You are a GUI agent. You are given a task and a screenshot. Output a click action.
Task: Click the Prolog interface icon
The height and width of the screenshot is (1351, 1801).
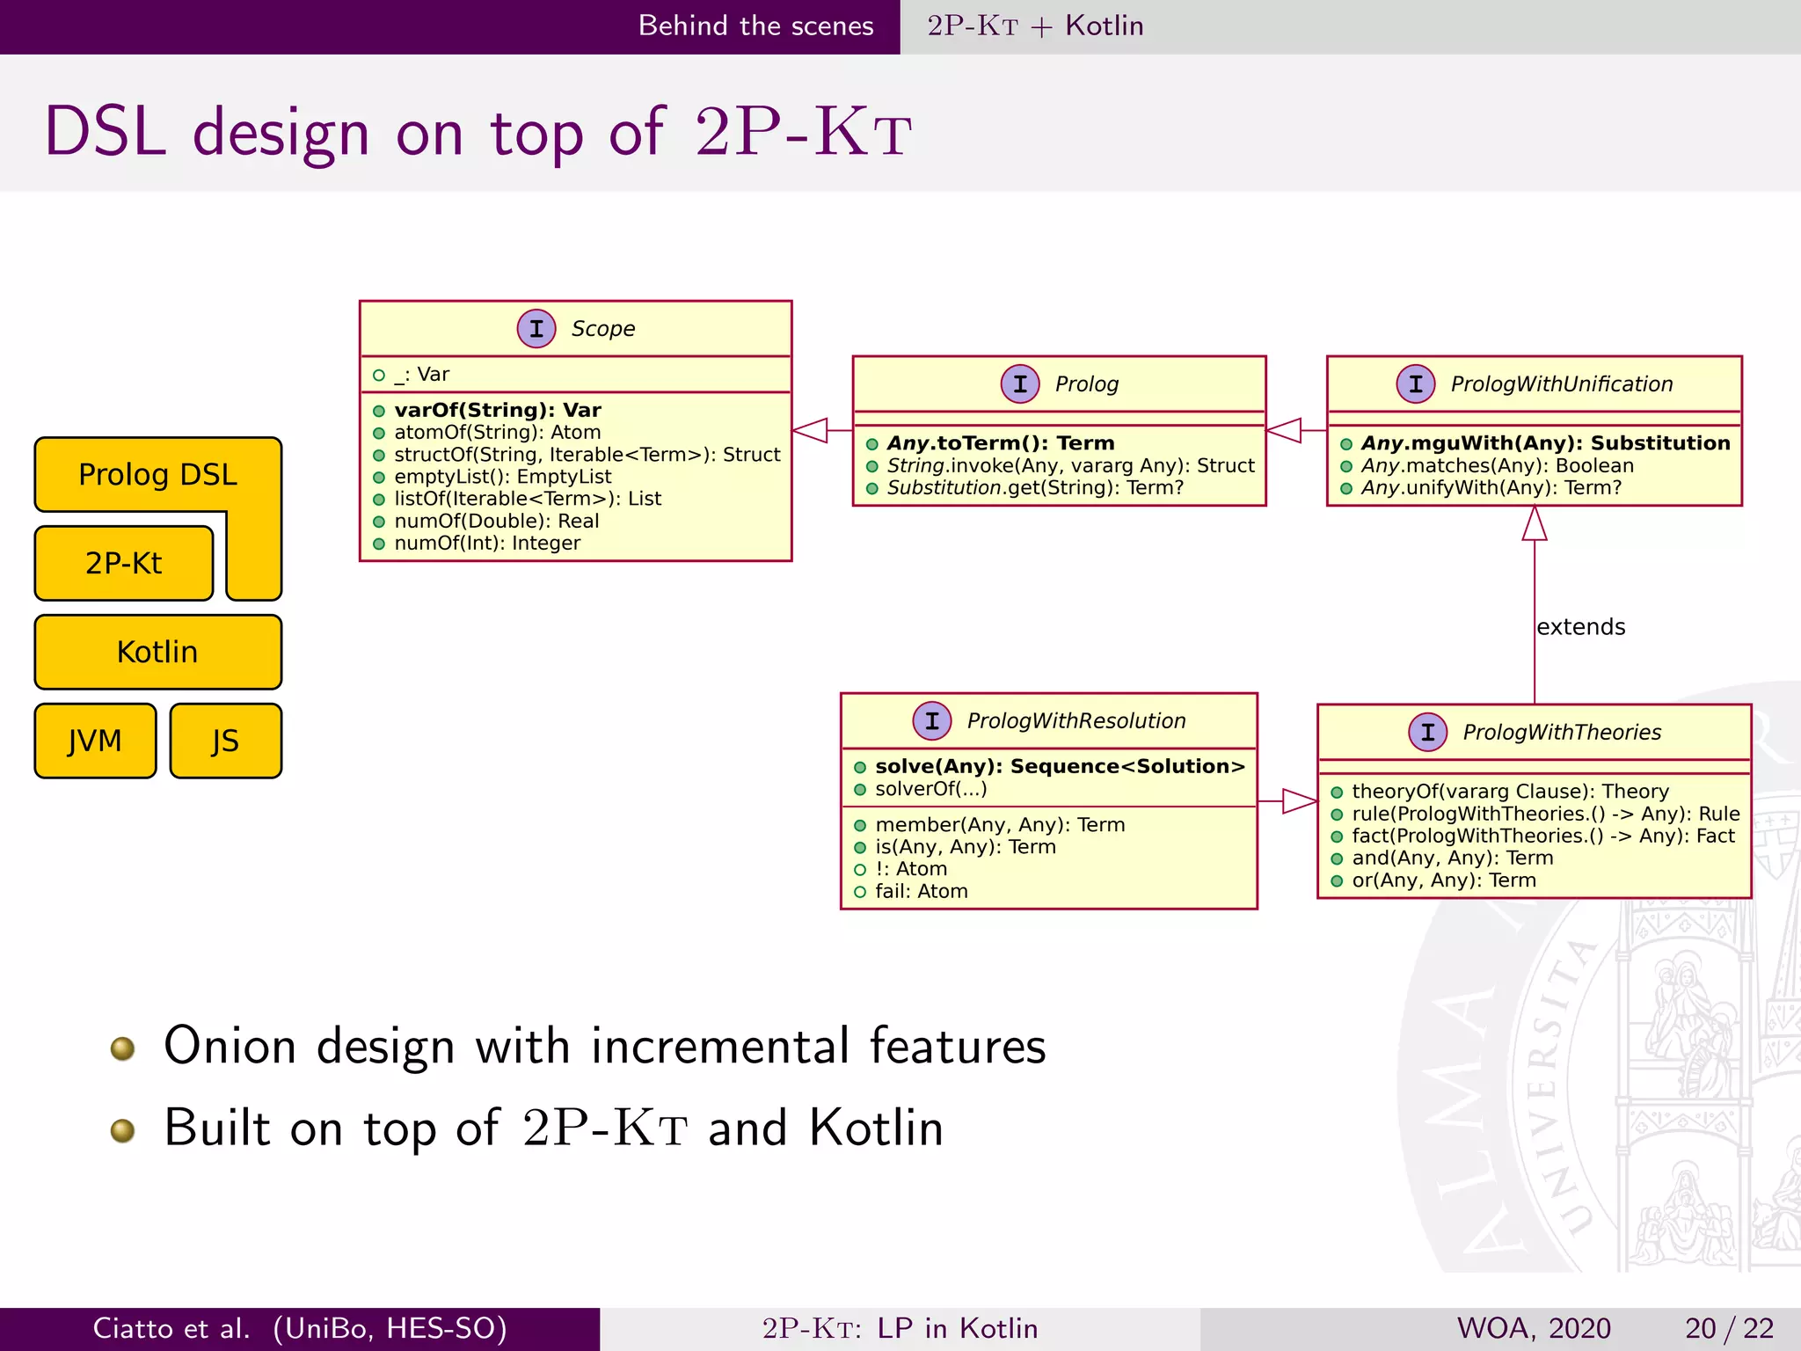(x=1020, y=384)
